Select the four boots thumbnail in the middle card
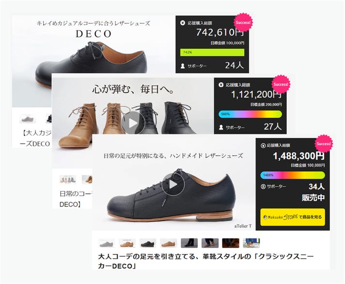The width and height of the screenshot is (345, 284). pyautogui.click(x=68, y=179)
